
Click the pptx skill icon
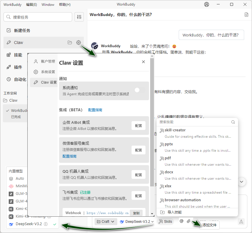point(162,144)
